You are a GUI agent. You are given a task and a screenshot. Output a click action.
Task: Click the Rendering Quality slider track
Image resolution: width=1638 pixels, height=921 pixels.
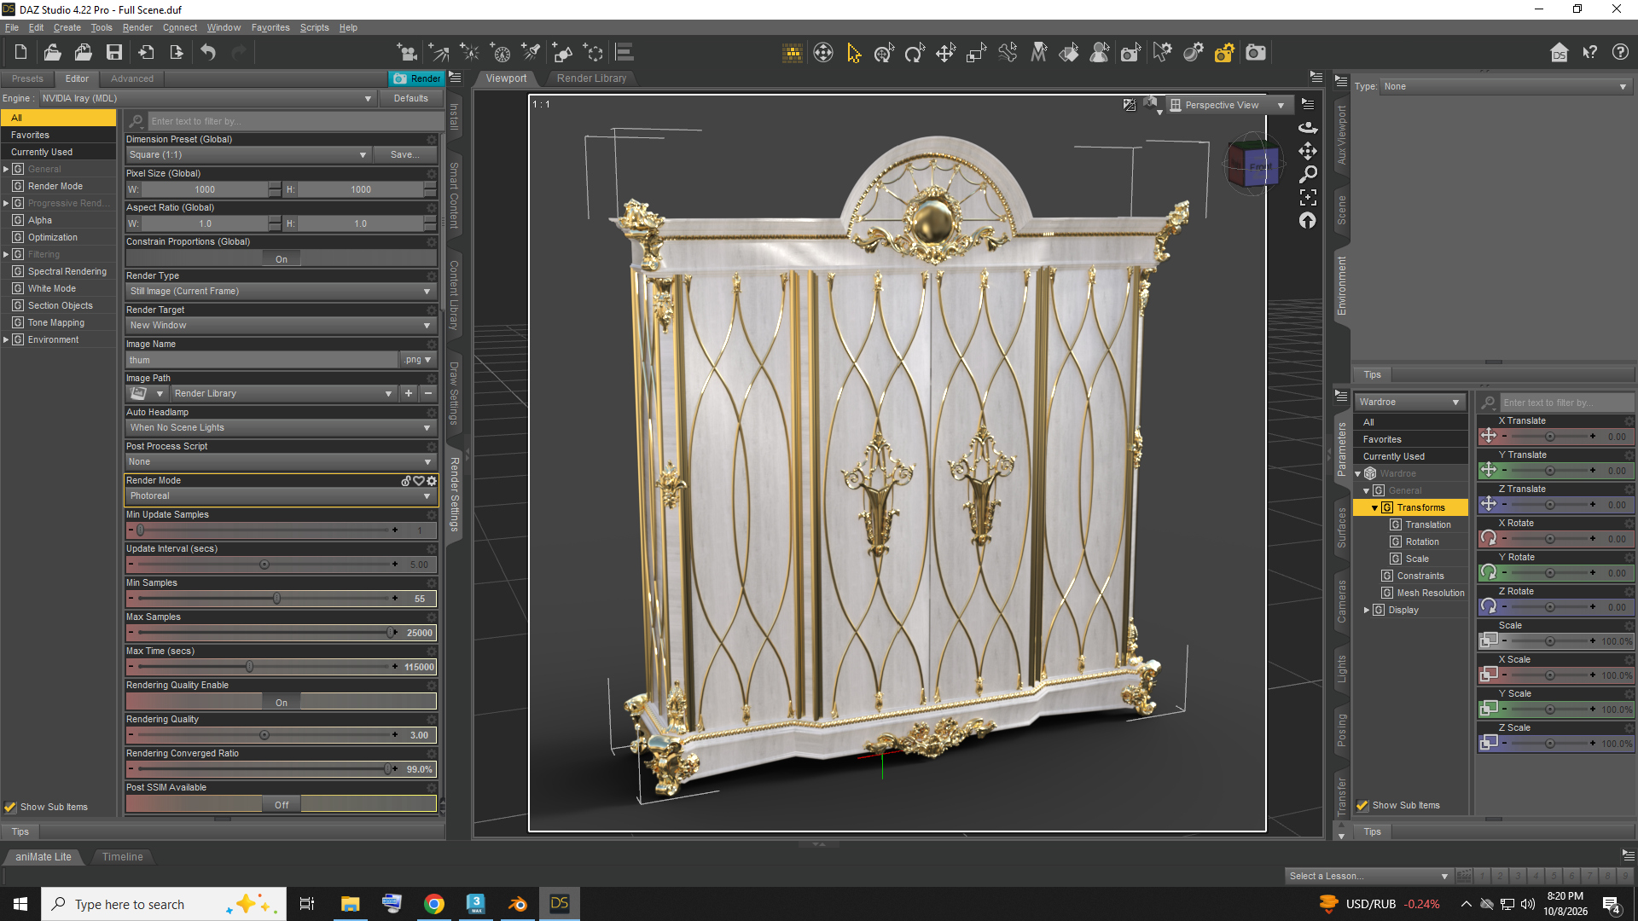point(264,735)
